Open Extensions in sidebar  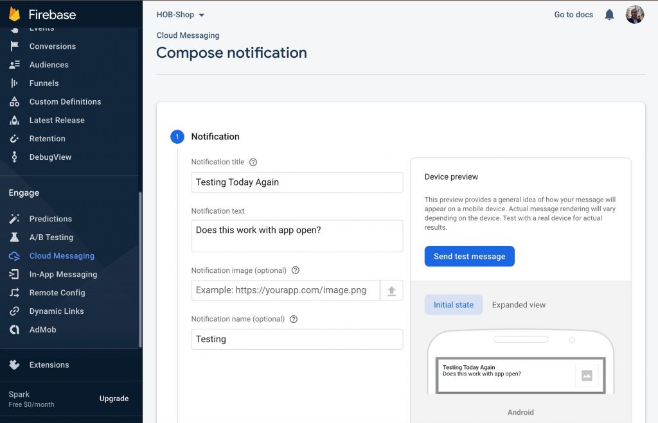[49, 365]
